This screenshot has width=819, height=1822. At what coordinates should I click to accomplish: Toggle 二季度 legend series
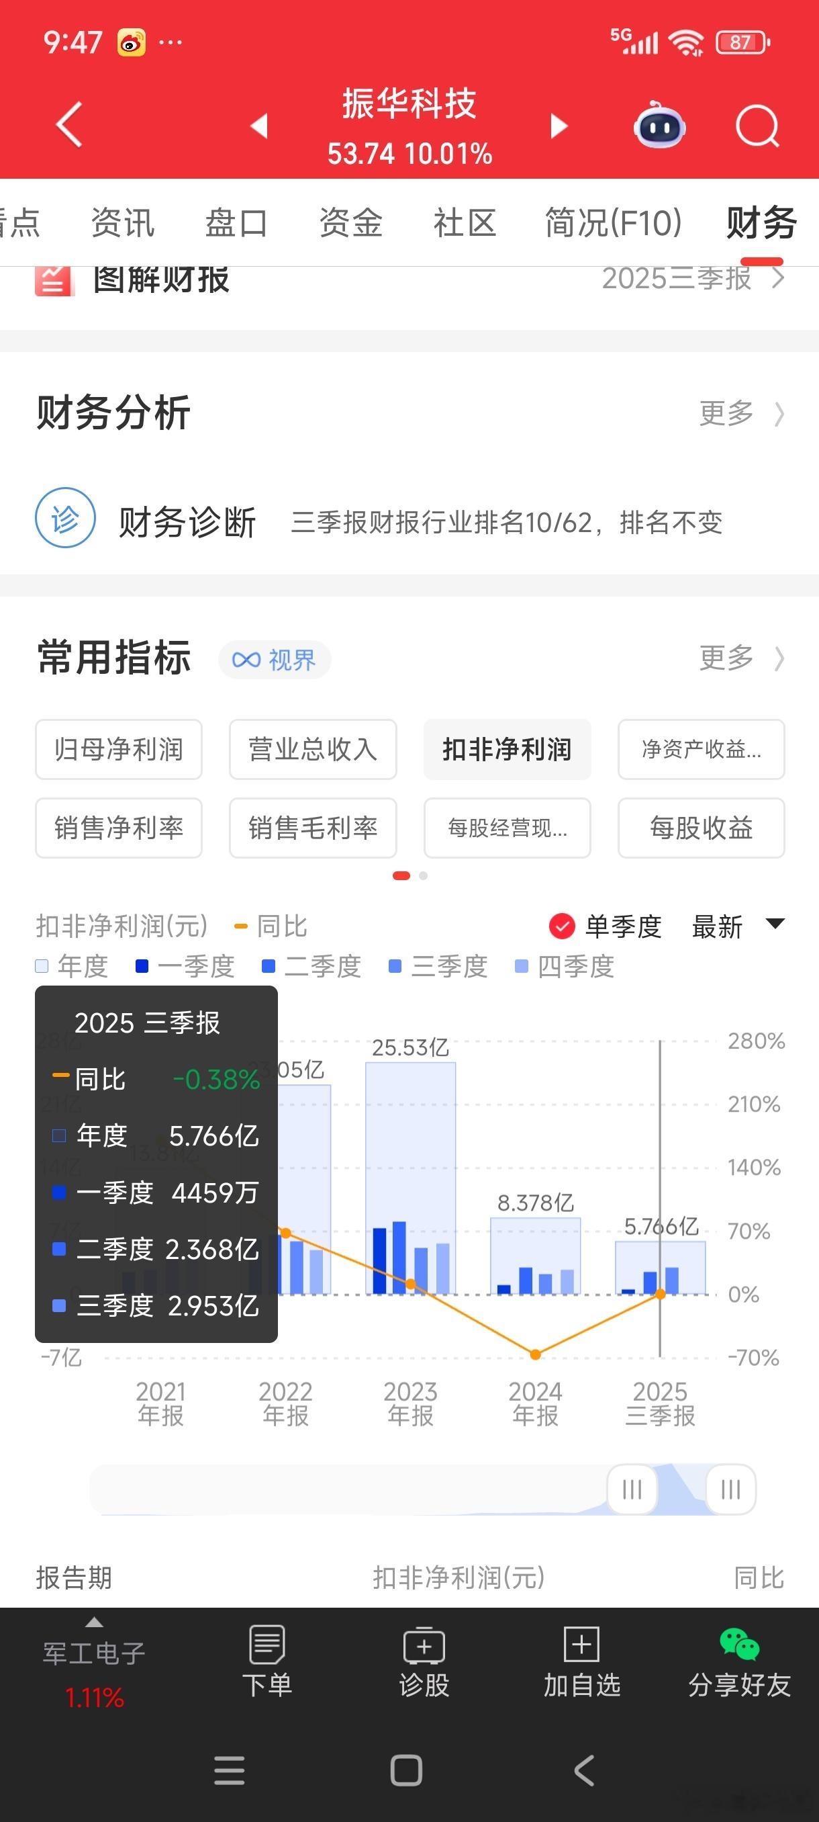pos(311,966)
